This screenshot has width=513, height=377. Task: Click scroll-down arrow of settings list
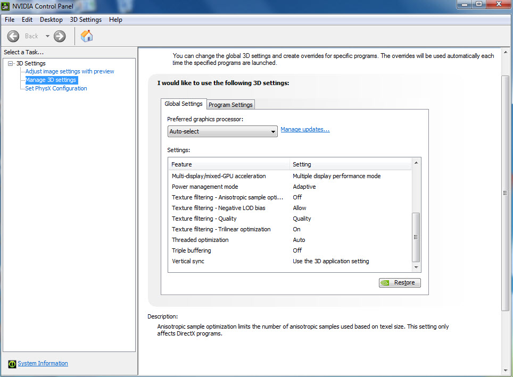416,267
